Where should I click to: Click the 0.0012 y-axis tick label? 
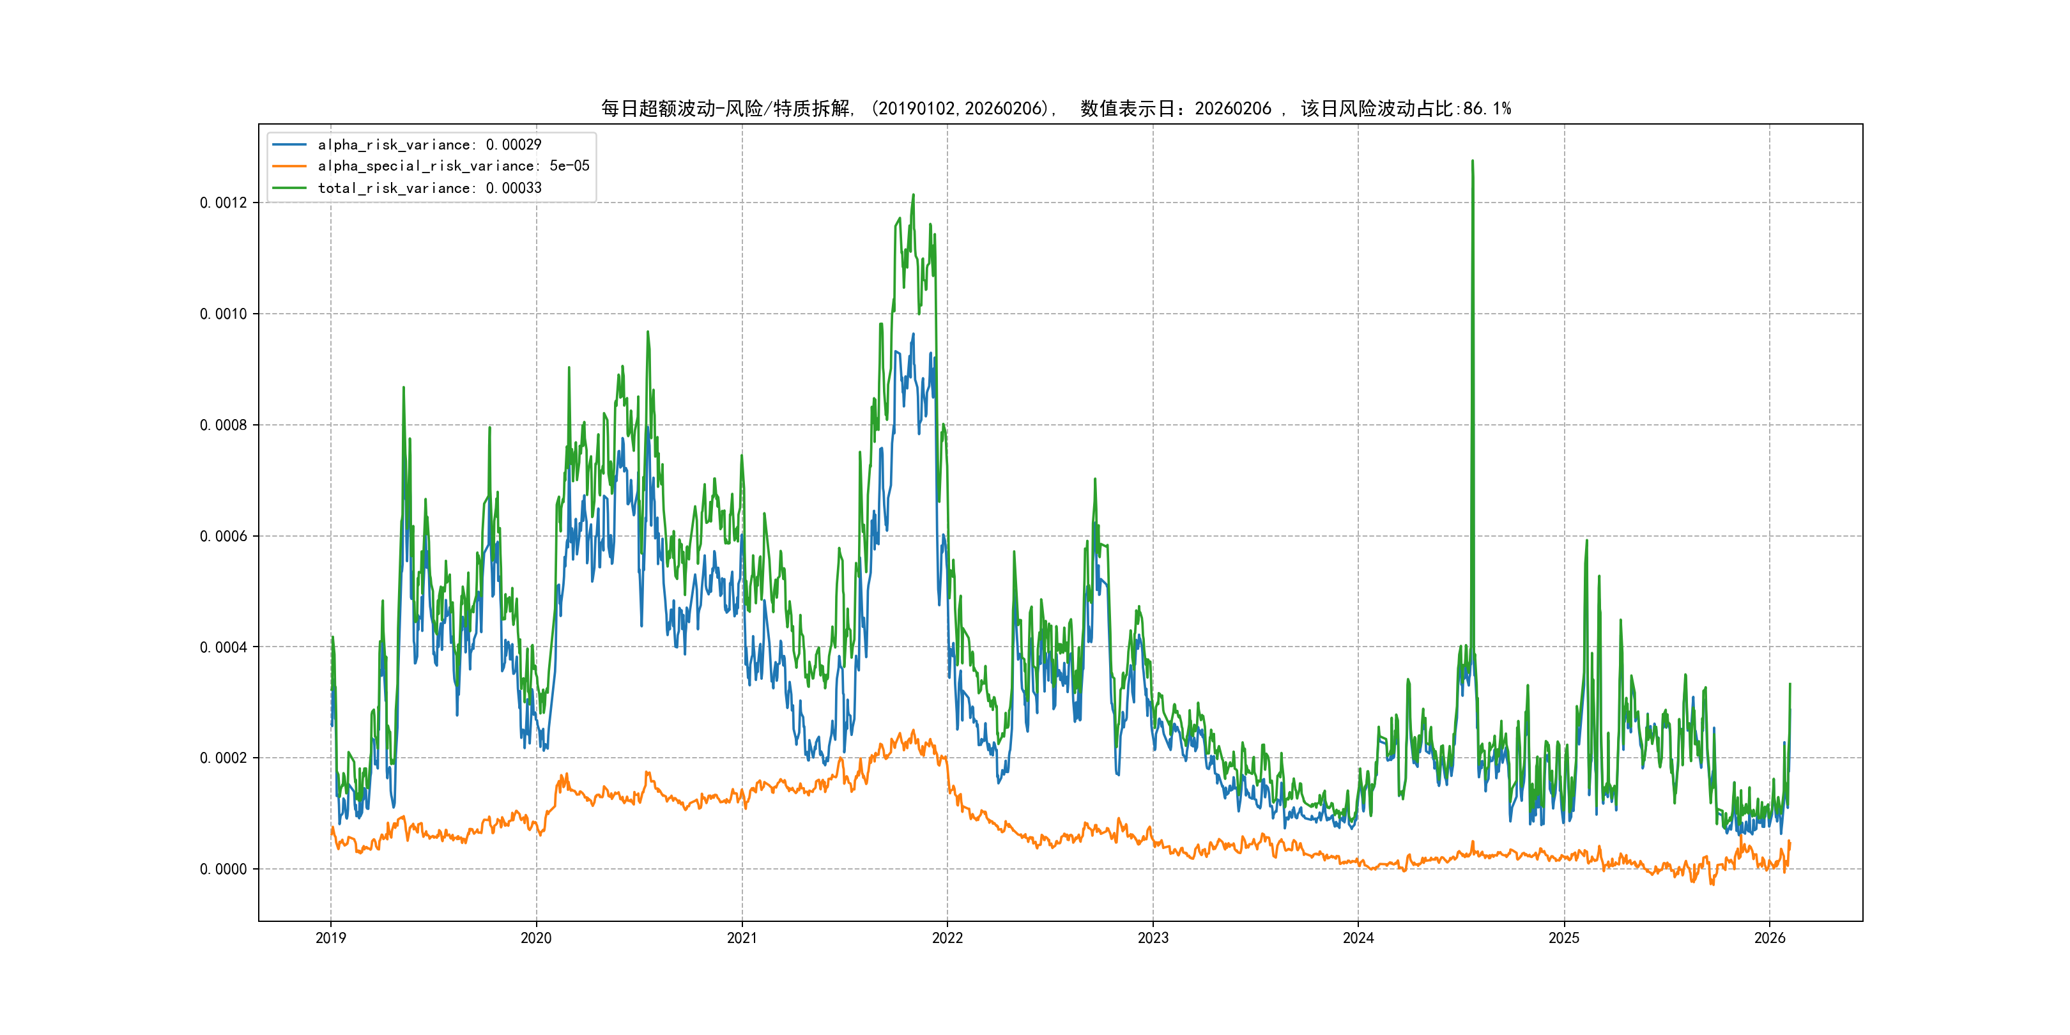224,203
